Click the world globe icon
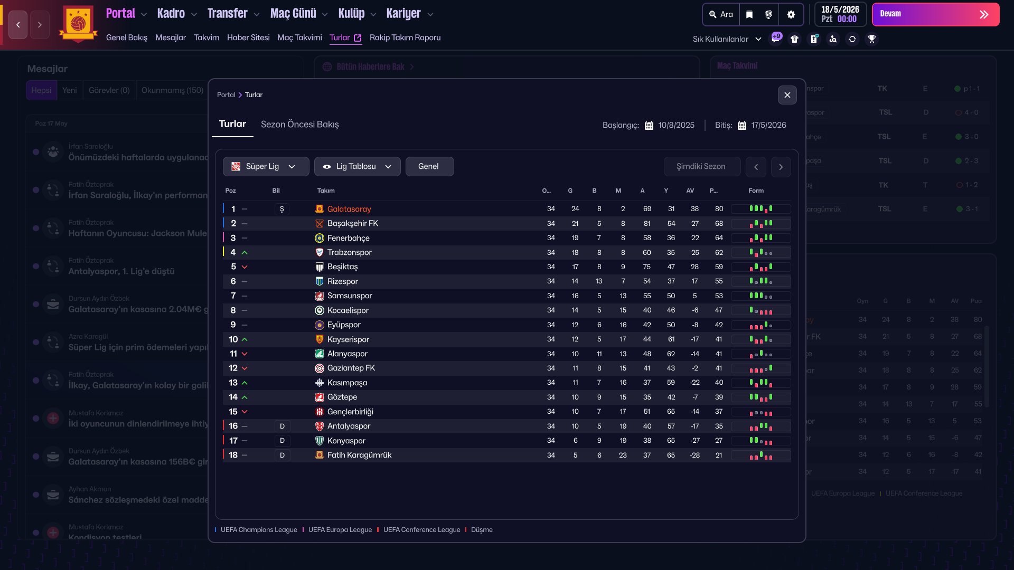The height and width of the screenshot is (570, 1014). pyautogui.click(x=769, y=14)
